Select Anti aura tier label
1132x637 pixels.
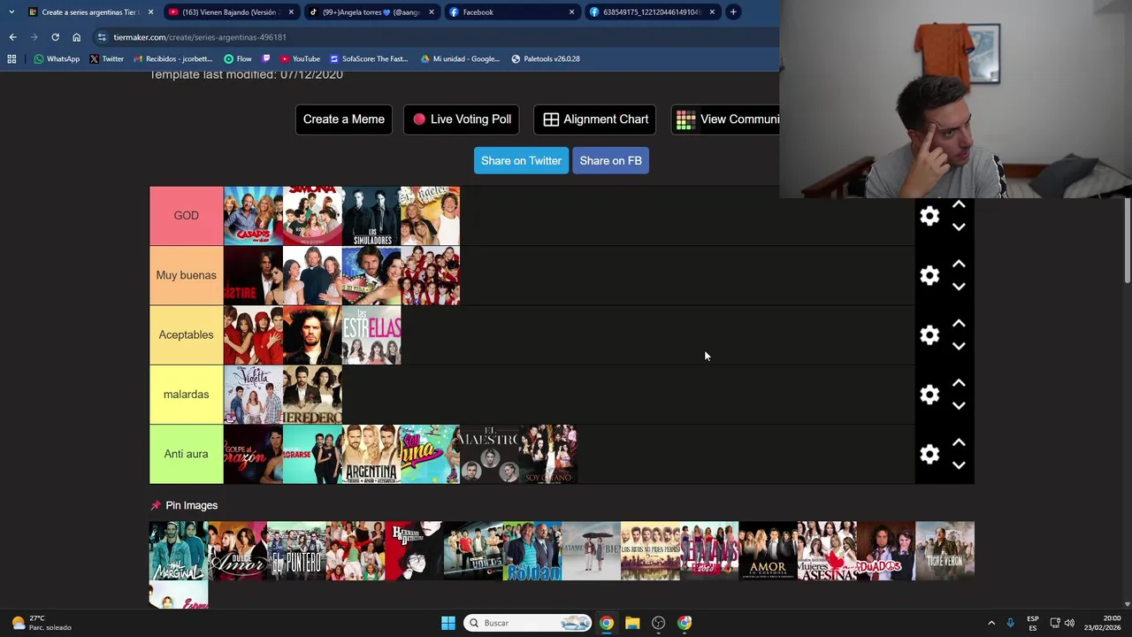(x=186, y=454)
